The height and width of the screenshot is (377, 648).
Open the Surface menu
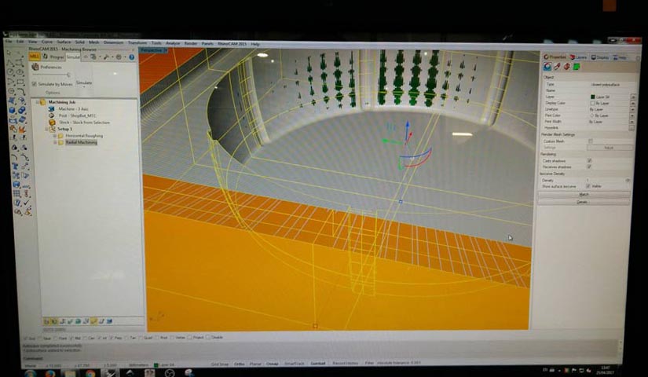64,42
